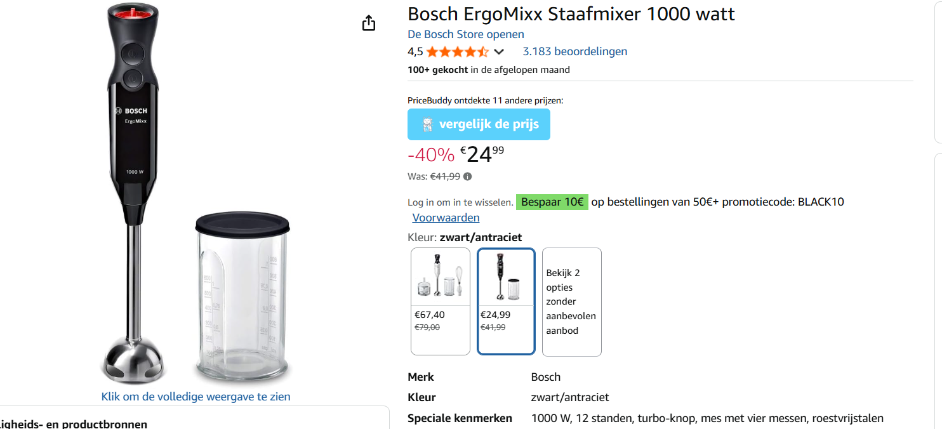The height and width of the screenshot is (429, 942).
Task: Click the share icon above the price
Action: [x=368, y=22]
